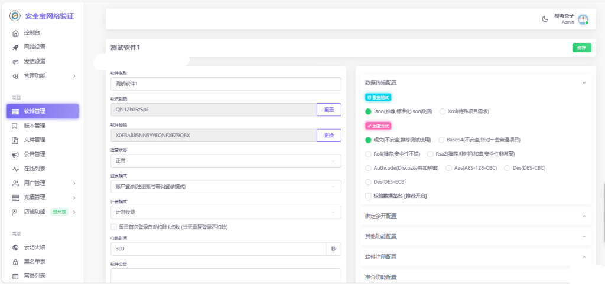
Task: Expand the 软件注册配置 section
Action: click(x=476, y=257)
